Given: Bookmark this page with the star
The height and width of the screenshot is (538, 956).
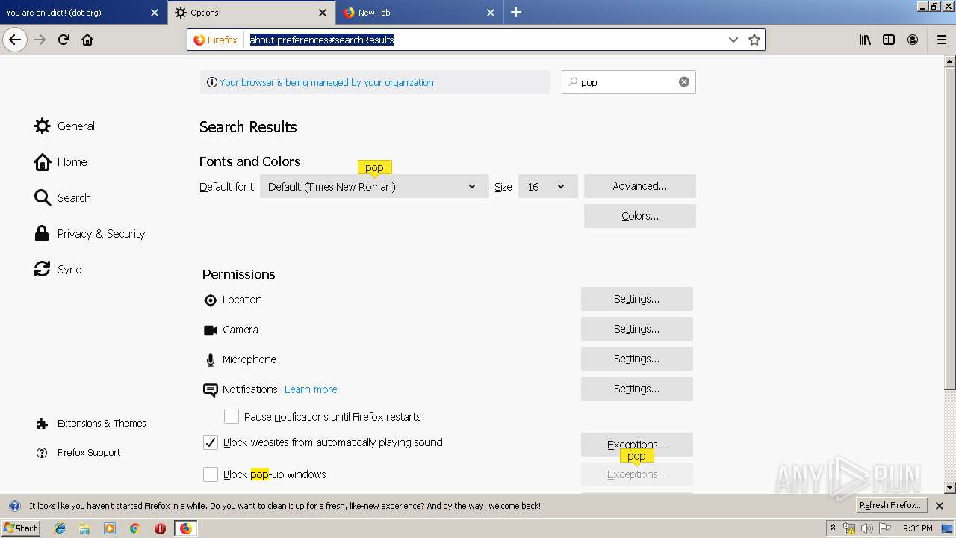Looking at the screenshot, I should 754,40.
